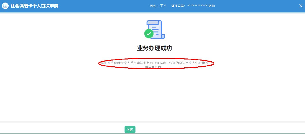This screenshot has height=134, width=305.
Task: Click the green 关闭 button
Action: 130,129
